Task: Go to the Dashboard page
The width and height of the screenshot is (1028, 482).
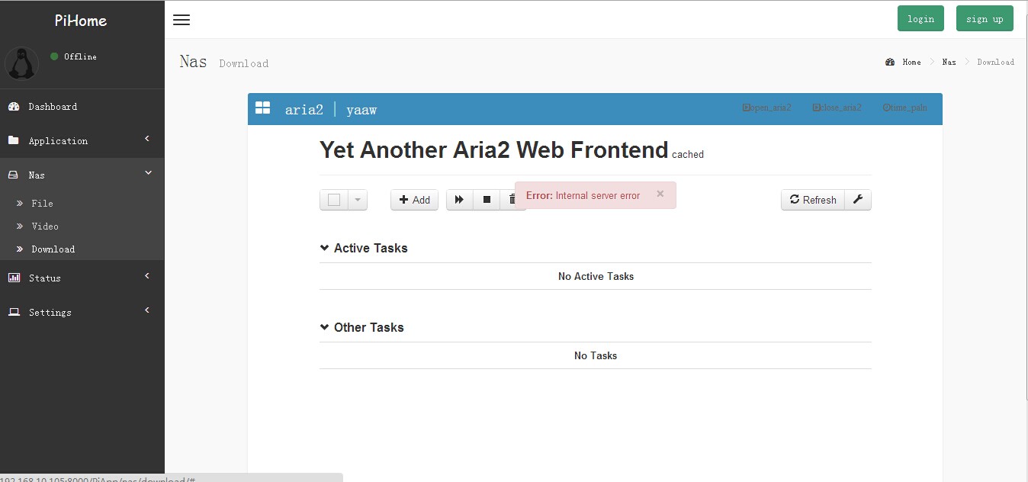Action: click(x=53, y=107)
